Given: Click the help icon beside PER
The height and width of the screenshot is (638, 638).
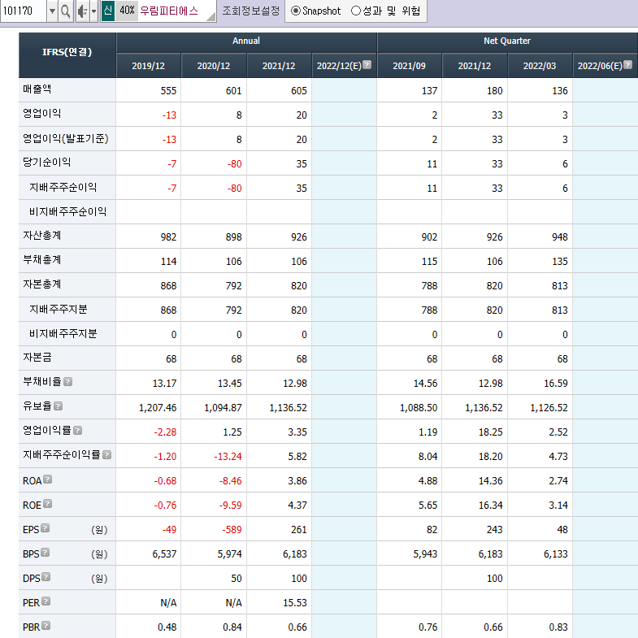Looking at the screenshot, I should [x=46, y=601].
